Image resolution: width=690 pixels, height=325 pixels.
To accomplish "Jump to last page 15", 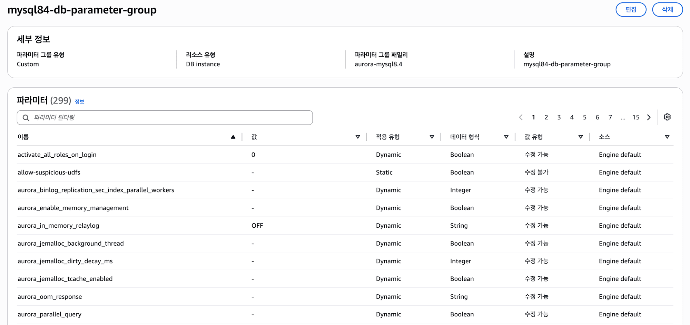I will [636, 117].
